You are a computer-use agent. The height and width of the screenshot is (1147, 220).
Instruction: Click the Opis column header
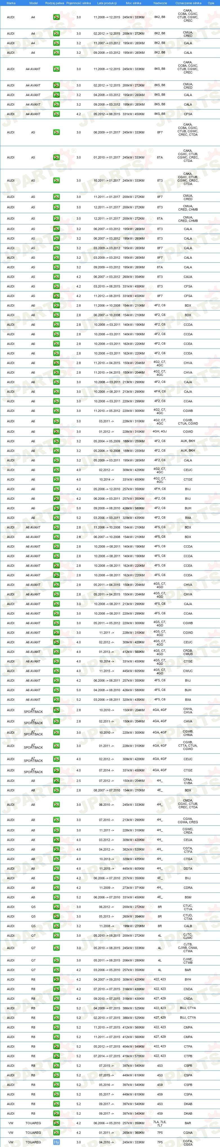point(211,3)
